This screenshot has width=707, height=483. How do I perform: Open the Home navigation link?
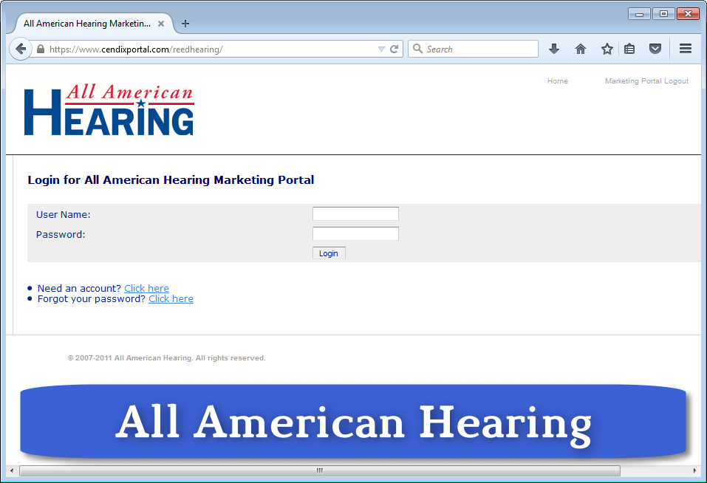[x=558, y=81]
